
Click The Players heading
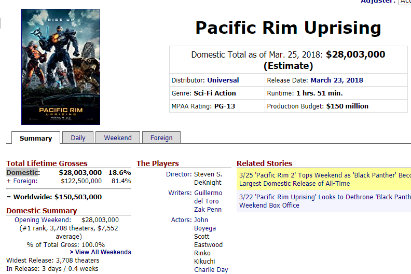pyautogui.click(x=158, y=163)
